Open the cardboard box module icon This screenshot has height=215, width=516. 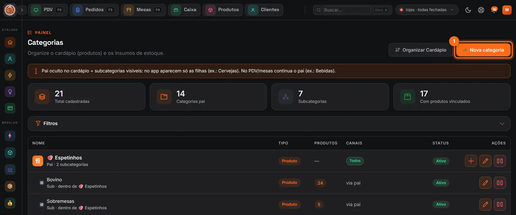[10, 186]
